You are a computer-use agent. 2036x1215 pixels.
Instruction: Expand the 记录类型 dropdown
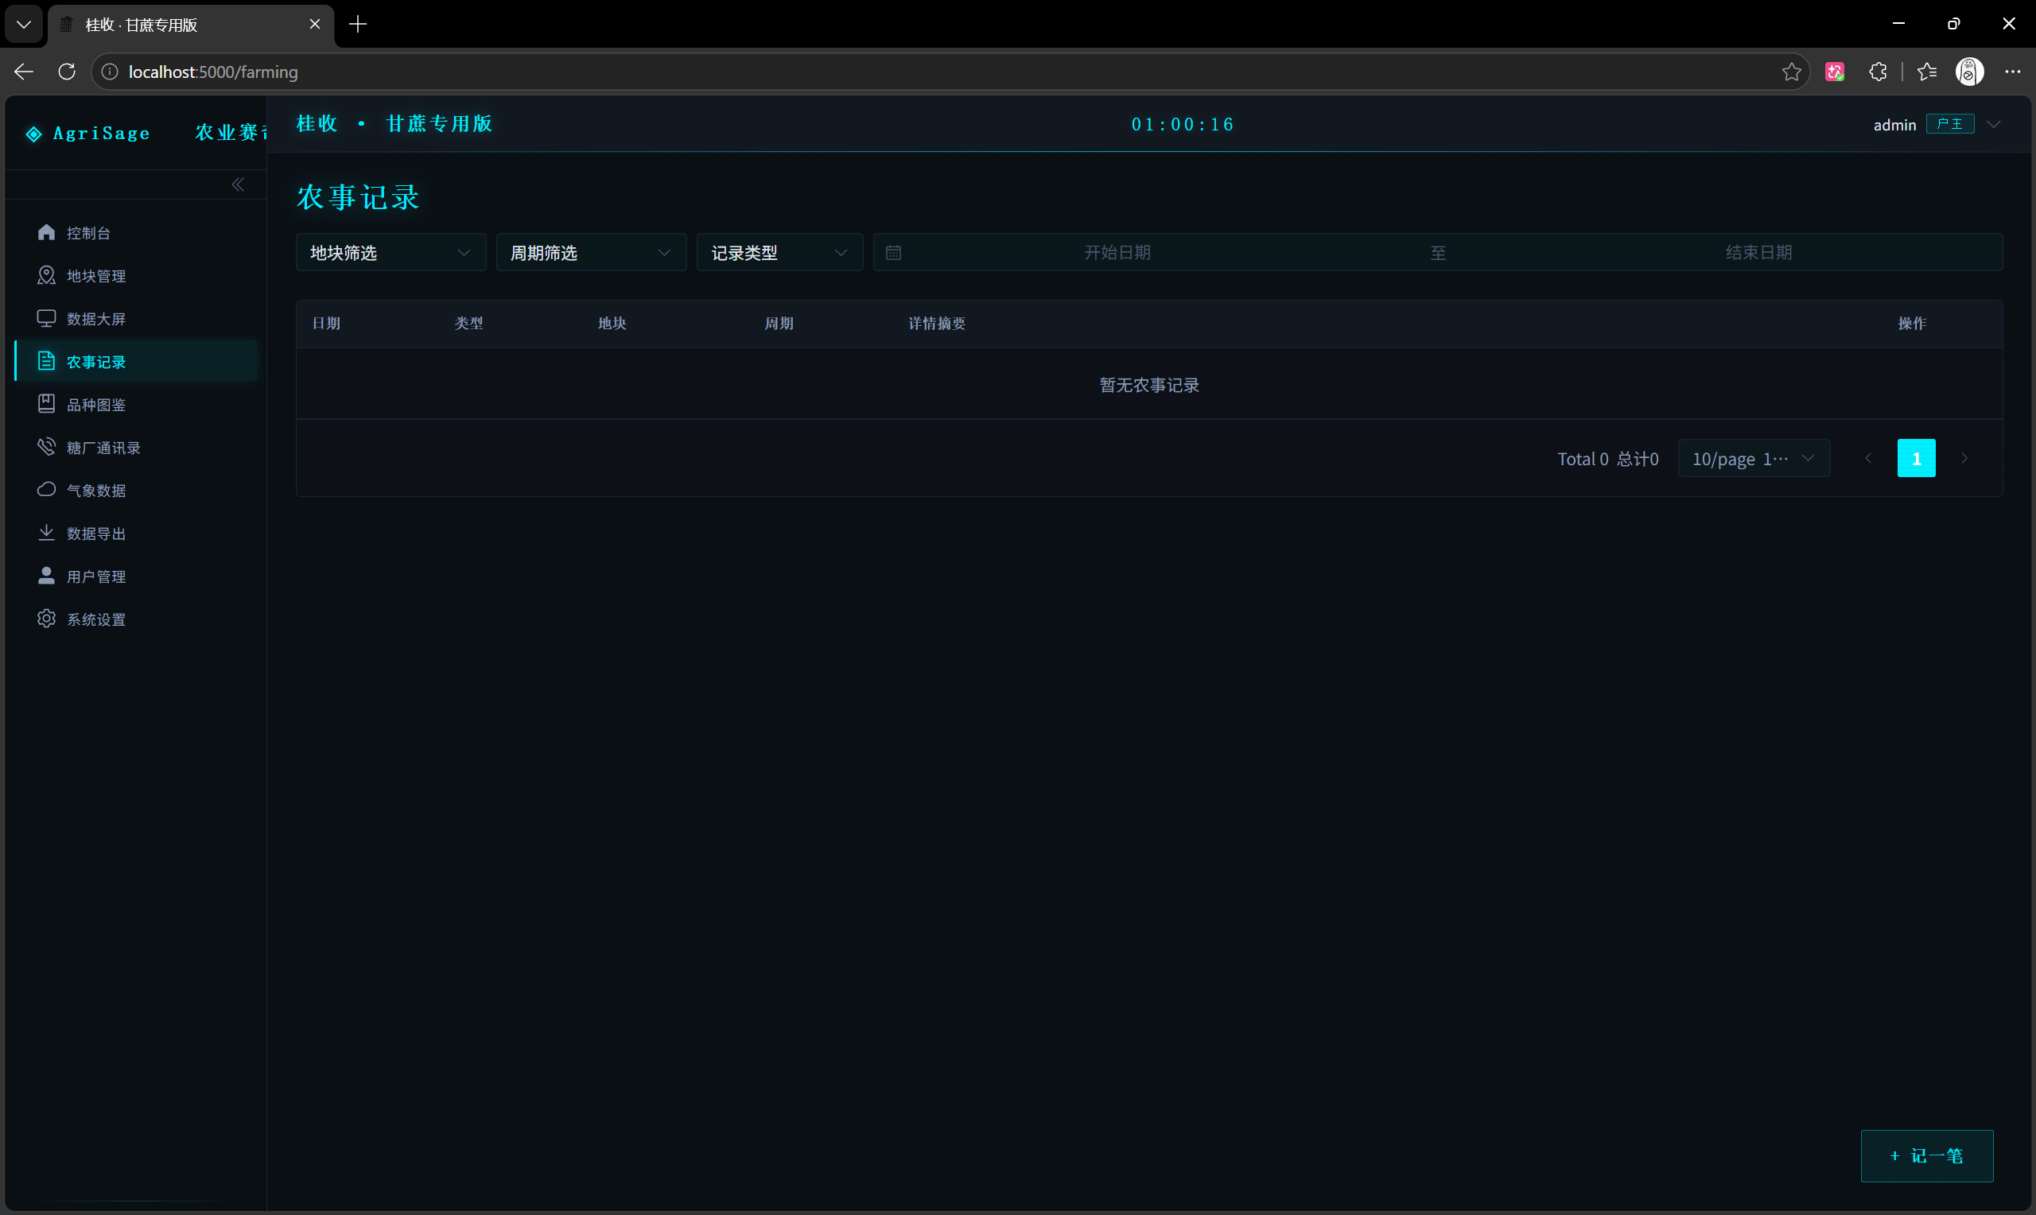[x=779, y=252]
